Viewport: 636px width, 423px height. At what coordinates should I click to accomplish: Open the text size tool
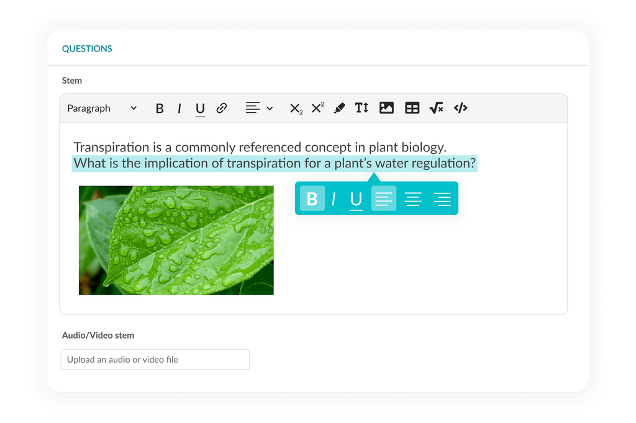tap(361, 108)
